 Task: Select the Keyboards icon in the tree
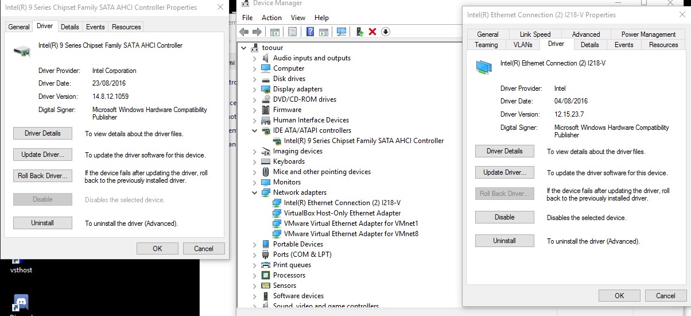pos(266,161)
